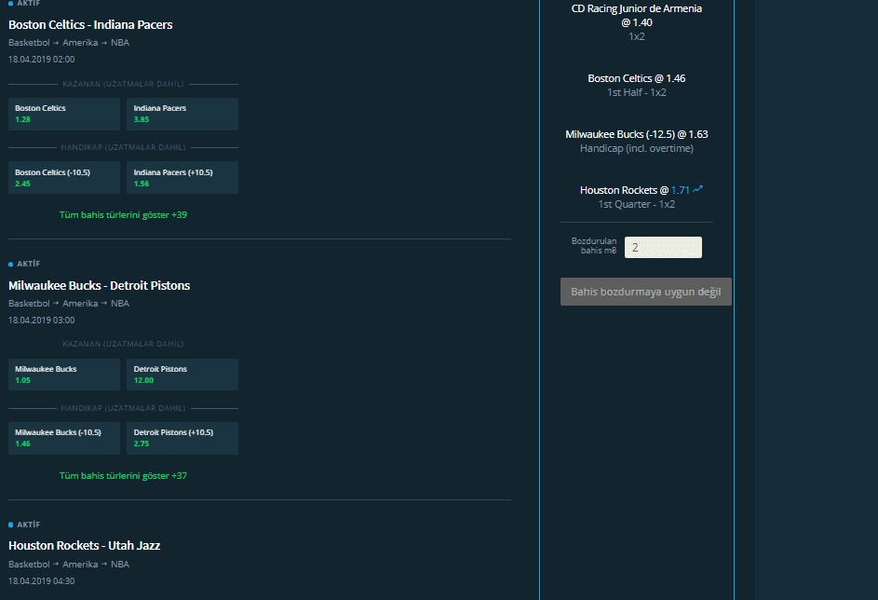
Task: Click breadcrumb under Milwaukee Bucks - Detroit Pistons
Action: pyautogui.click(x=69, y=304)
